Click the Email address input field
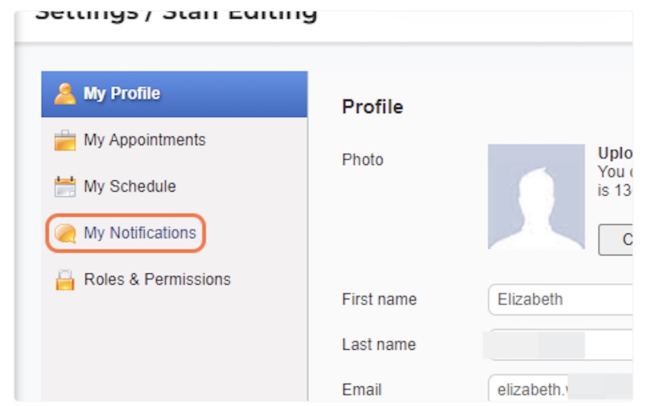 tap(561, 388)
